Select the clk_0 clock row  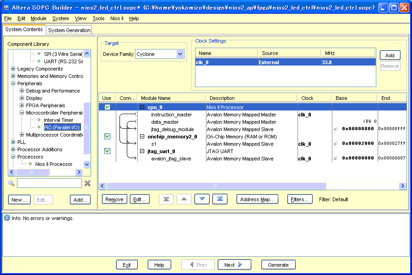[x=285, y=62]
